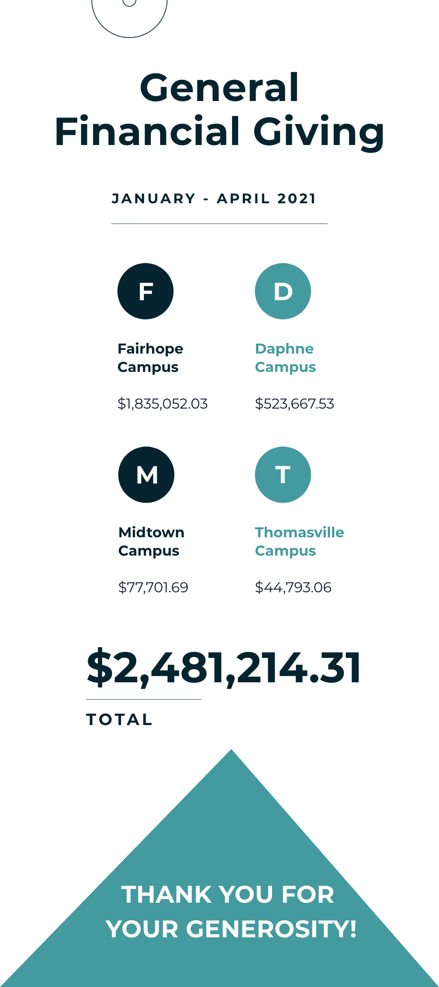Click the teal D circle icon

(x=283, y=291)
